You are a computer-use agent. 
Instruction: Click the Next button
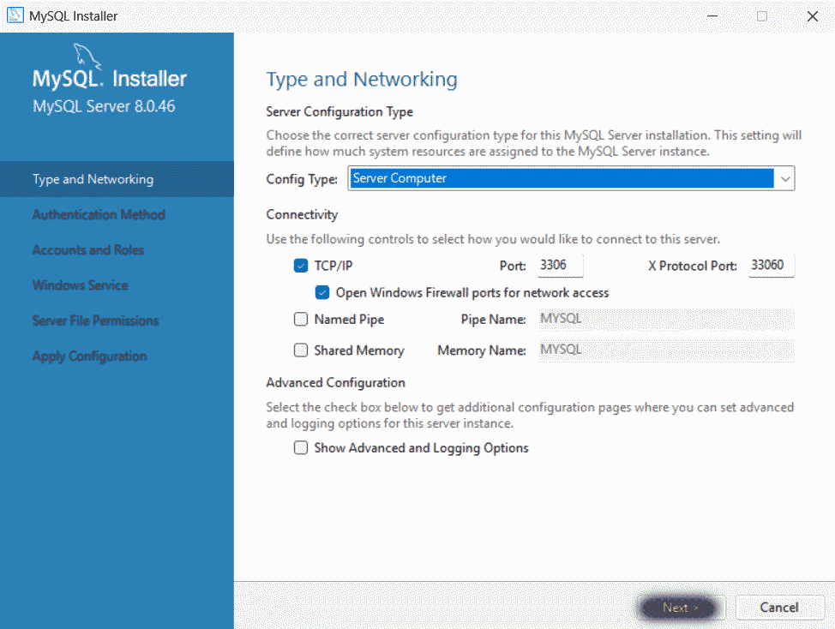(x=680, y=608)
